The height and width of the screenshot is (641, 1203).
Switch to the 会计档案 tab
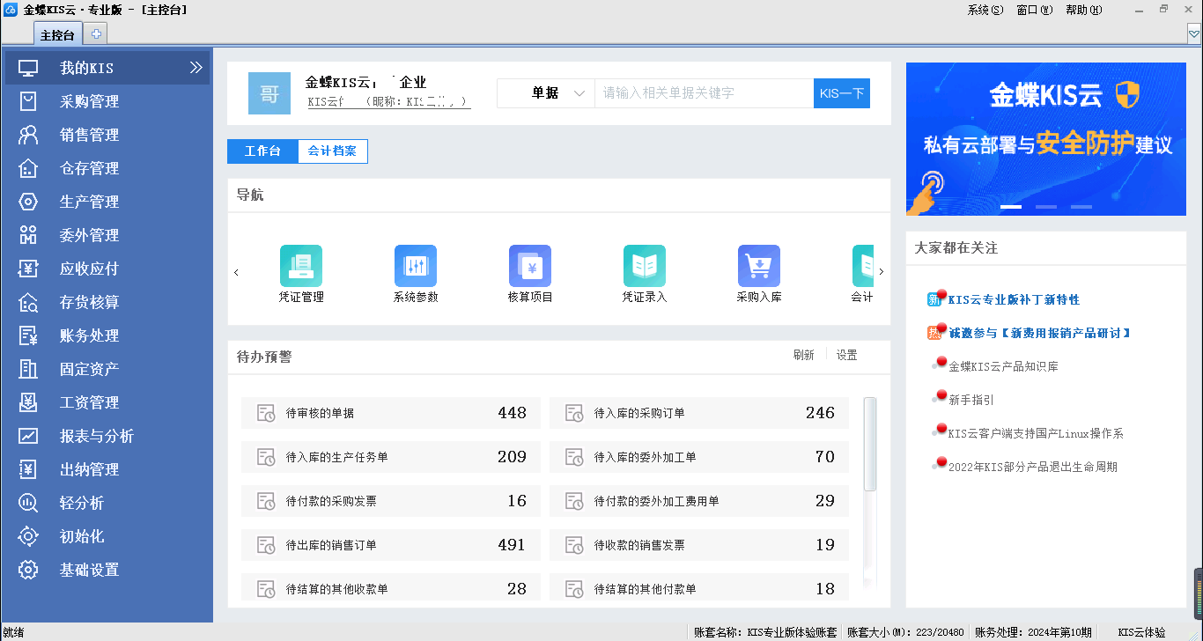point(333,151)
